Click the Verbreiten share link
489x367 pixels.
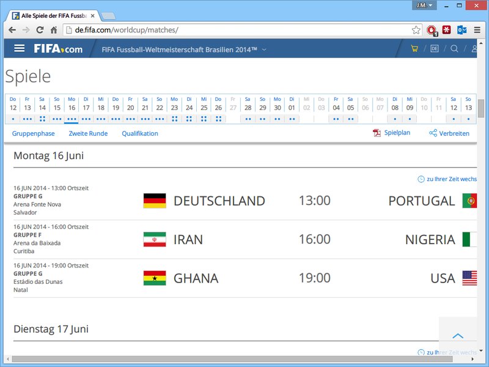(449, 133)
